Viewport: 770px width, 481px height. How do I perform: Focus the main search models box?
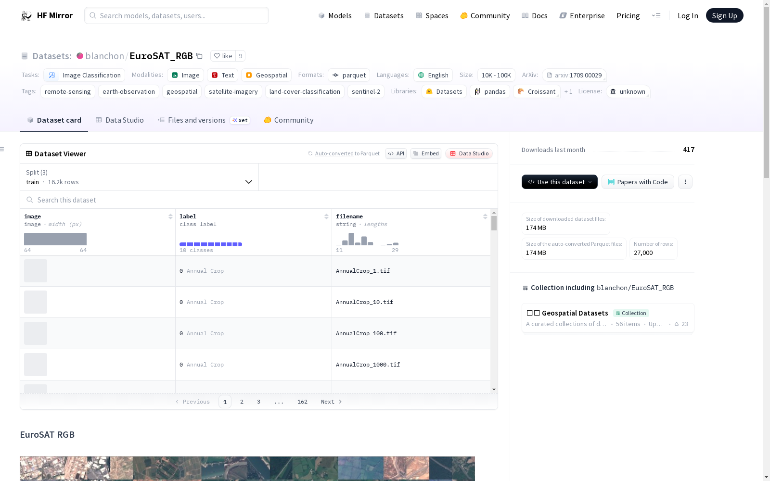click(177, 15)
